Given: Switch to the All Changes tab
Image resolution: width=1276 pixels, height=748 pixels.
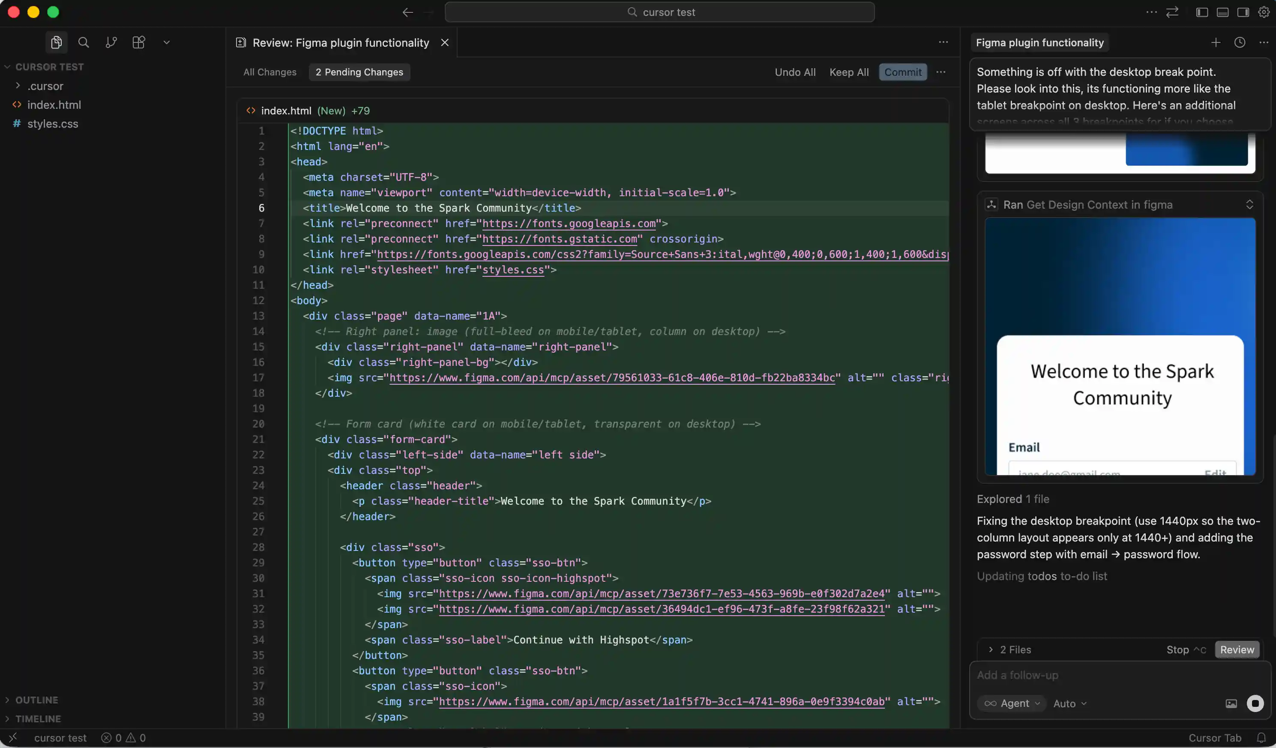Looking at the screenshot, I should click(270, 72).
